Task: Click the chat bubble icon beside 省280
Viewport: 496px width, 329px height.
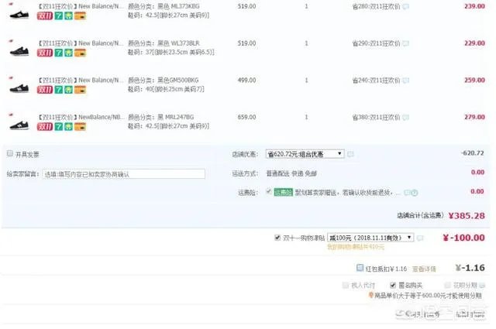Action: (406, 6)
